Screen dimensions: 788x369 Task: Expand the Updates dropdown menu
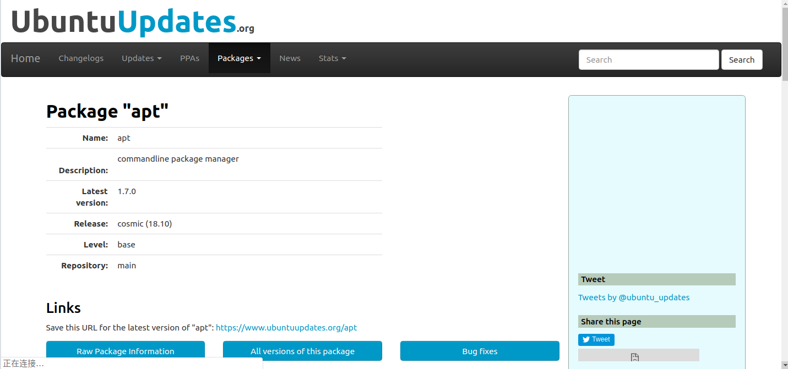(142, 58)
